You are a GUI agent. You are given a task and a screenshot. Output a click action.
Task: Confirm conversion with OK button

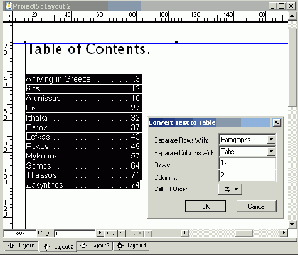[x=205, y=206]
